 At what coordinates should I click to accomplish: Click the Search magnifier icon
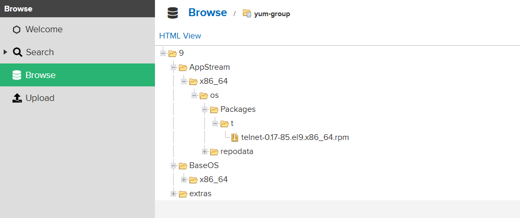pyautogui.click(x=18, y=52)
